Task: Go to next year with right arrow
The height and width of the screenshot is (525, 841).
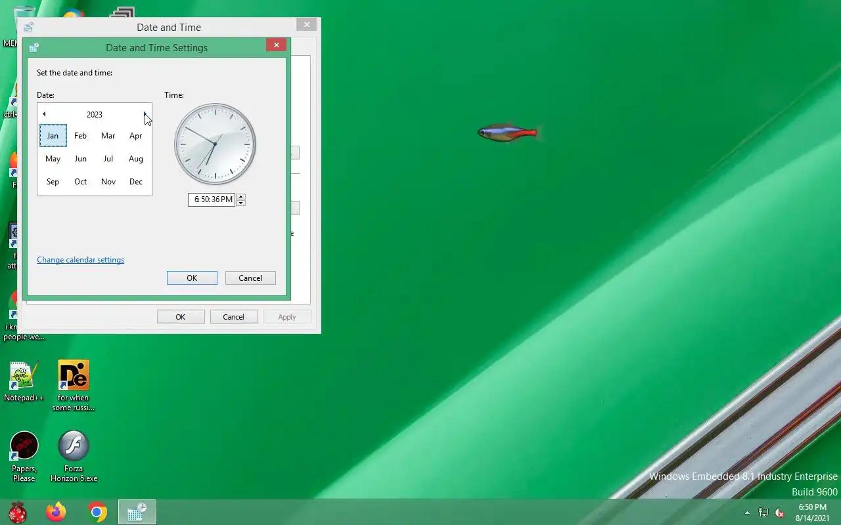Action: (145, 114)
